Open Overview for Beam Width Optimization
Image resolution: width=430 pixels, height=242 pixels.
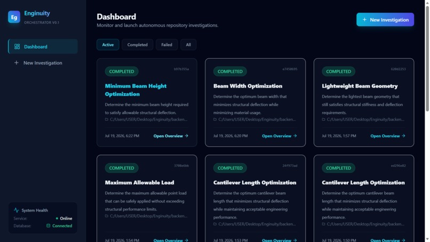tap(280, 136)
